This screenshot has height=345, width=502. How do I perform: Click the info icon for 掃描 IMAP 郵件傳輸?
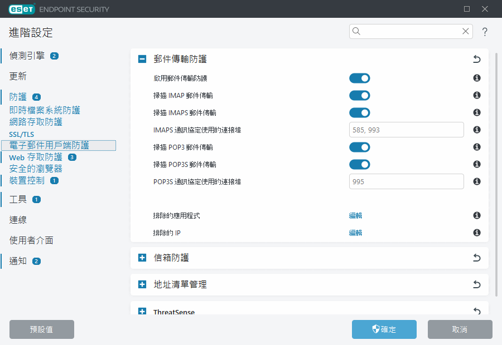pos(477,96)
